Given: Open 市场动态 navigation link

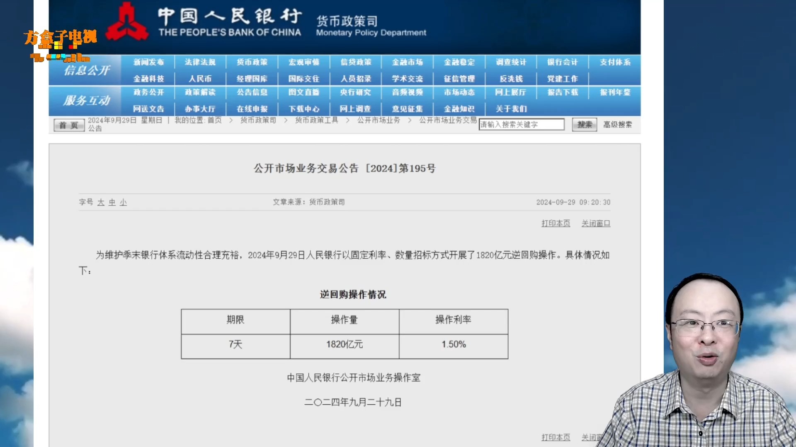Looking at the screenshot, I should pyautogui.click(x=459, y=92).
